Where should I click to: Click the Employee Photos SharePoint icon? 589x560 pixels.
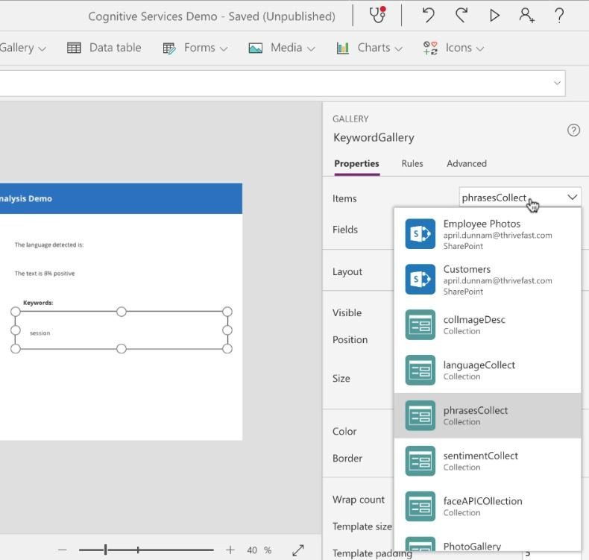click(420, 234)
